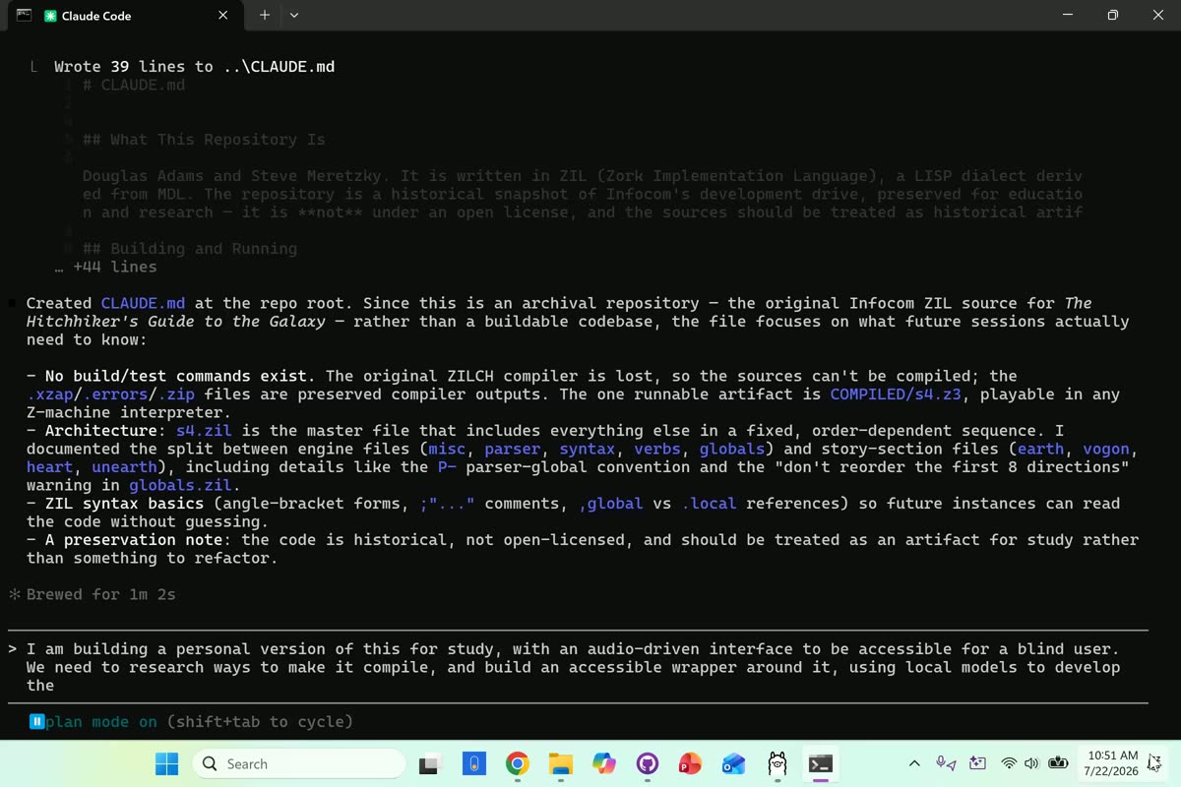
Task: Click the "+44 lines" collapsed indicator
Action: click(114, 267)
